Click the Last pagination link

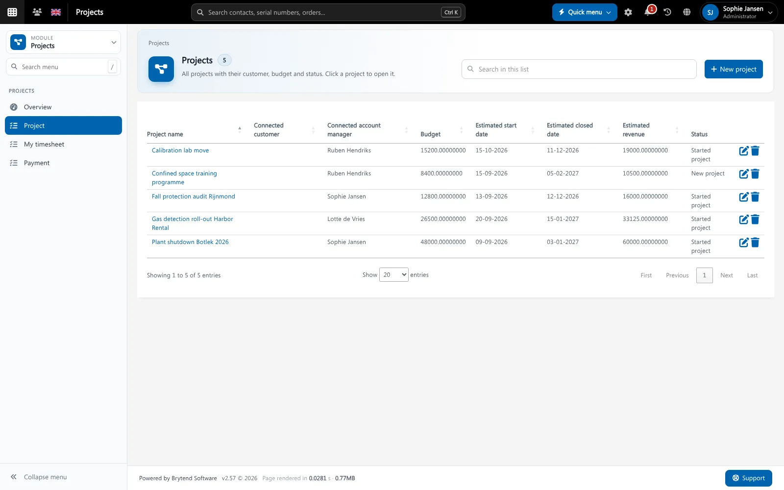coord(752,275)
